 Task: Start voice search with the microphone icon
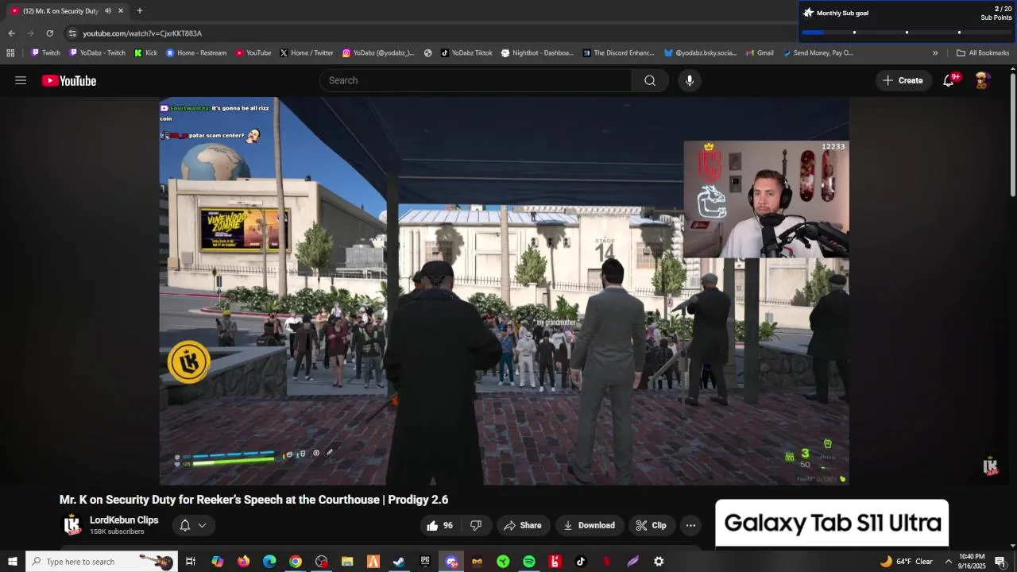(x=689, y=80)
